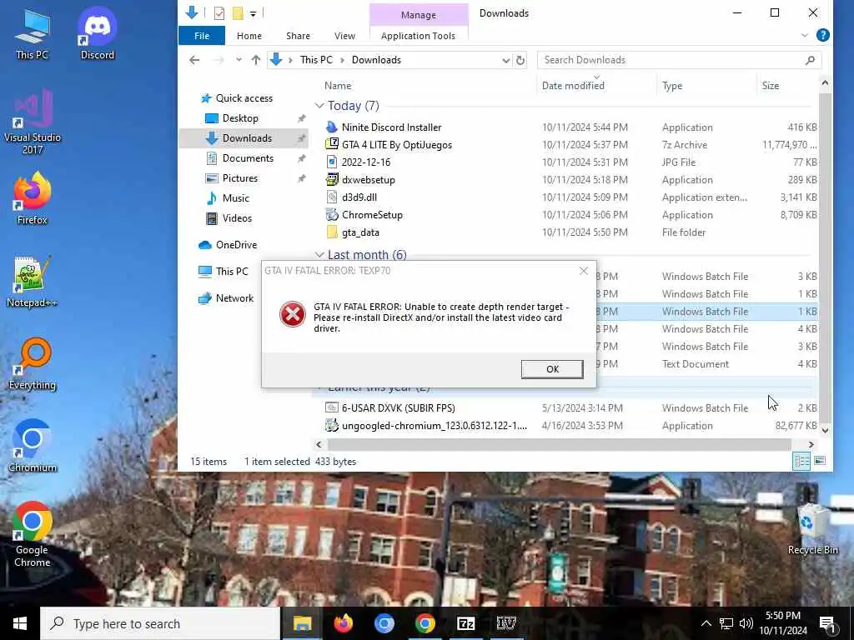The height and width of the screenshot is (640, 854).
Task: Sort by the Date modified column
Action: click(573, 86)
